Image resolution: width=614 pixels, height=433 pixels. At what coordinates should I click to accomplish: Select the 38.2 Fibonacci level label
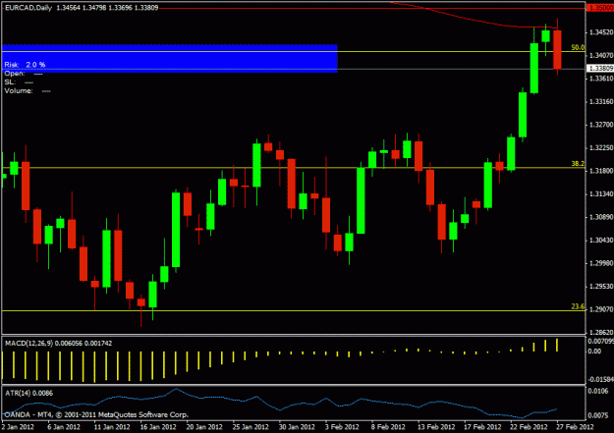(578, 164)
